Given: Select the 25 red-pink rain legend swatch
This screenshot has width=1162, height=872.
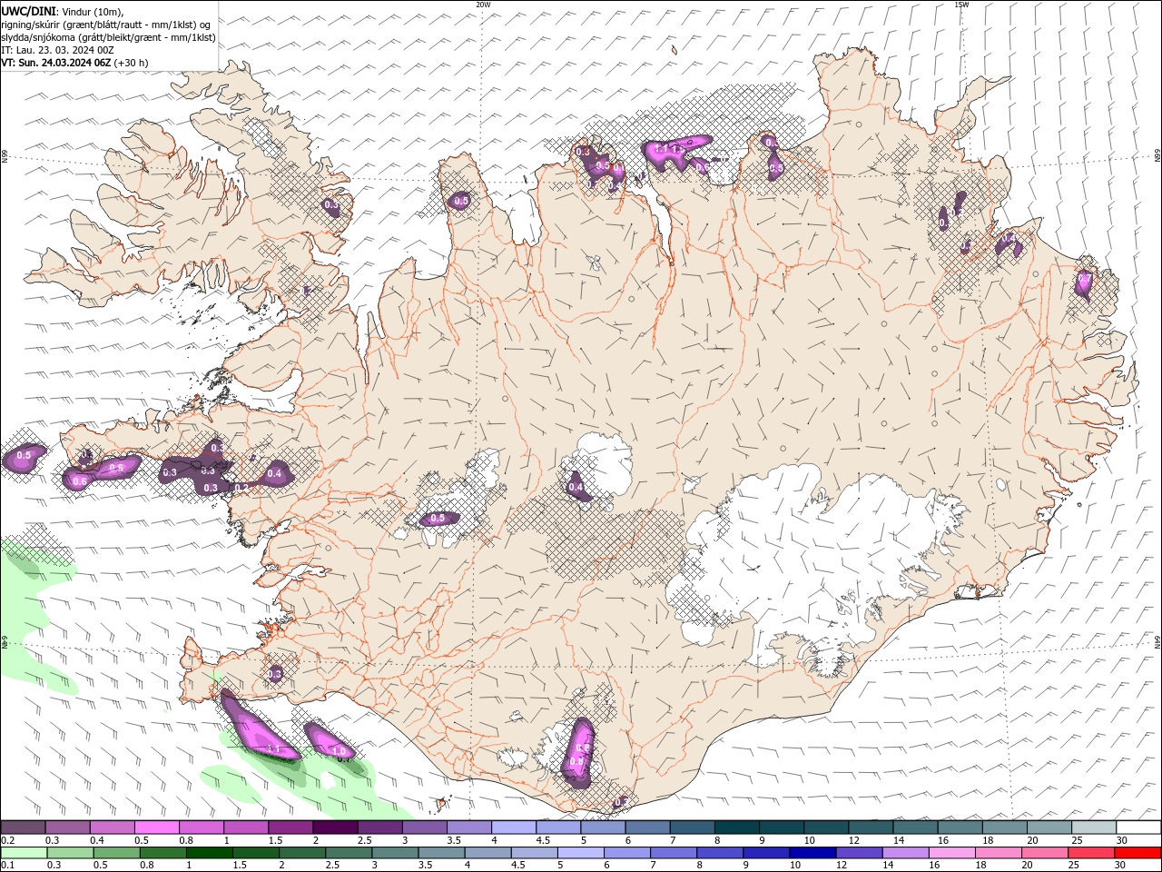Looking at the screenshot, I should 1091,853.
